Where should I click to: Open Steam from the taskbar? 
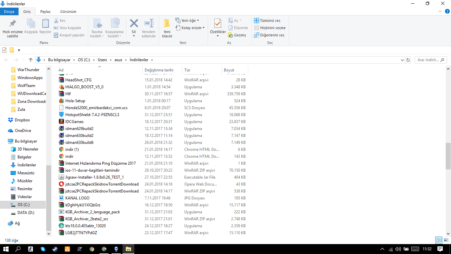(x=55, y=249)
